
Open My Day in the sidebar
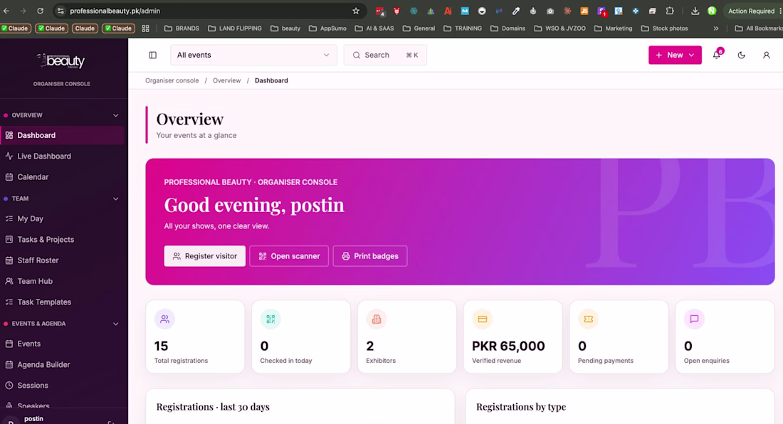[x=63, y=218]
